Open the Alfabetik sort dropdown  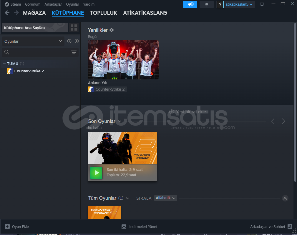coord(165,198)
